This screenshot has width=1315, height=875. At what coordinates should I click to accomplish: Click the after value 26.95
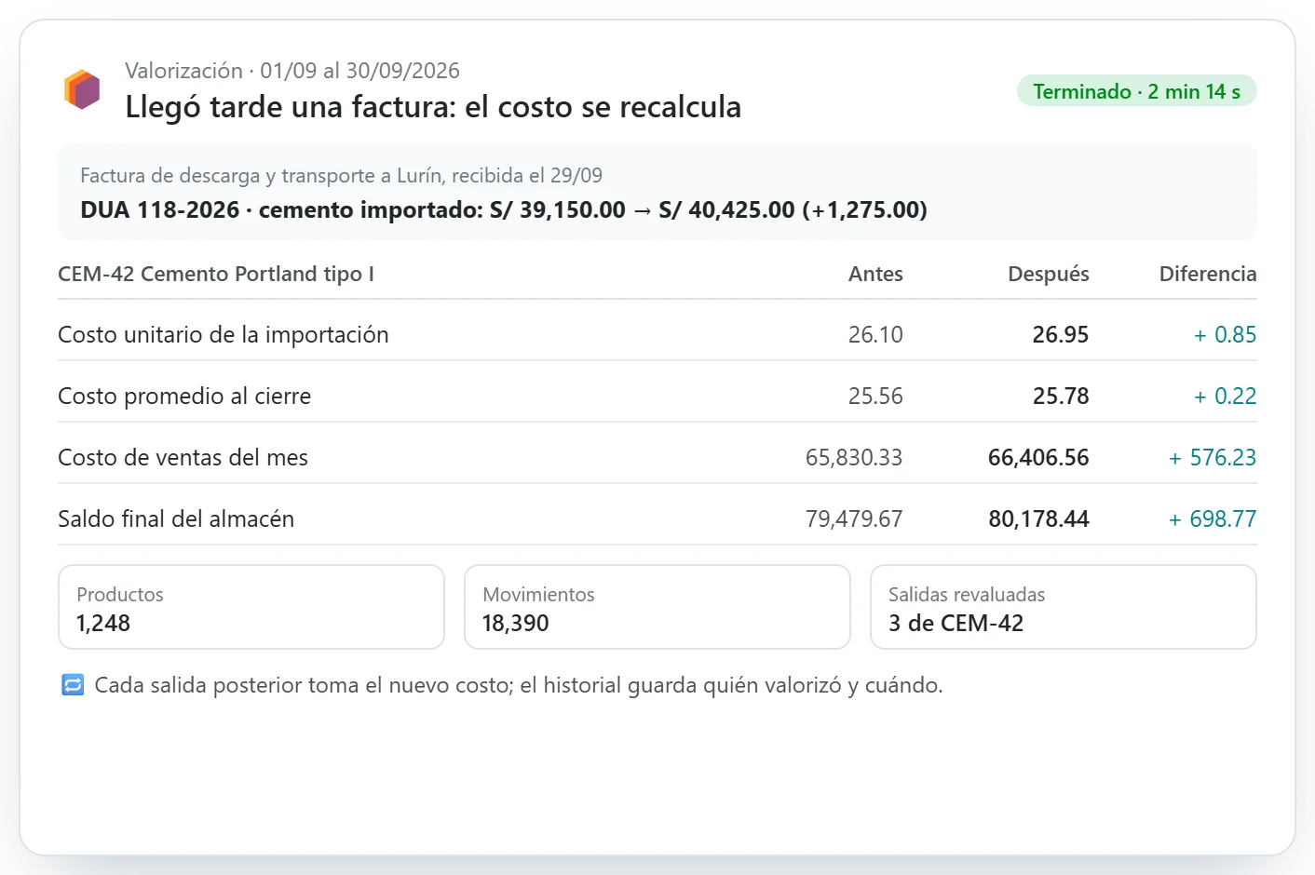coord(1061,334)
